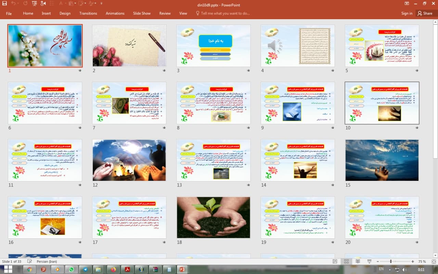The width and height of the screenshot is (438, 274).
Task: Open Telegram from taskbar
Action: (x=85, y=269)
